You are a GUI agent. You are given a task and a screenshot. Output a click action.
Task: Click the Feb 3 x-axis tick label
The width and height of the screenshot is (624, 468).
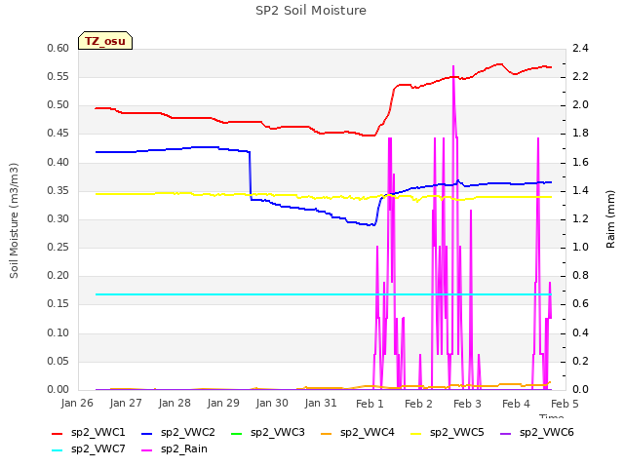467,404
